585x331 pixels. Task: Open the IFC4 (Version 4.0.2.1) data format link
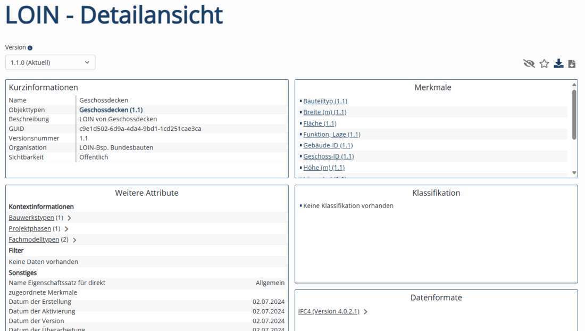coord(329,311)
